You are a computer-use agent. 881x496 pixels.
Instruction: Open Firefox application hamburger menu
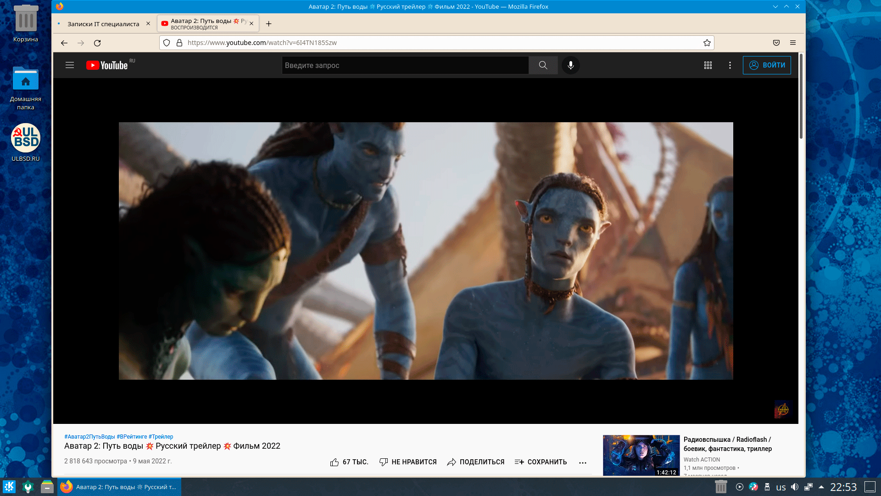tap(793, 43)
